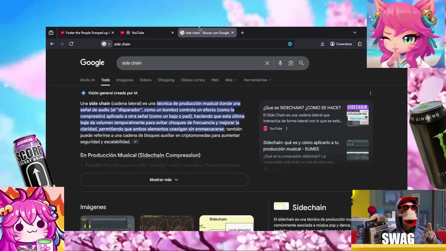Clear the search box with the X icon
Image resolution: width=446 pixels, height=251 pixels.
pos(267,63)
